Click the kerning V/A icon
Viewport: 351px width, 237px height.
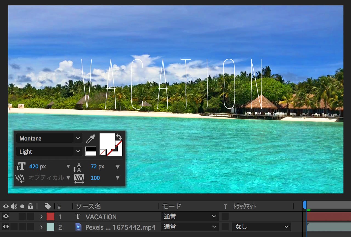(20, 178)
